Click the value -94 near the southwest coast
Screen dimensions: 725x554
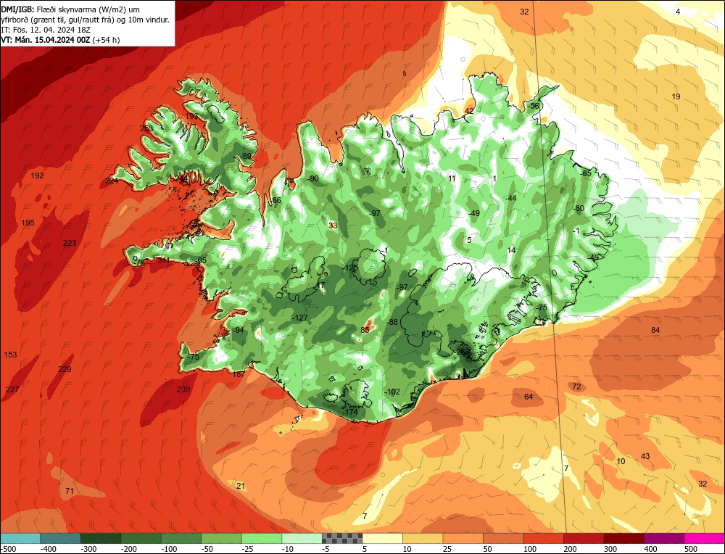(238, 330)
